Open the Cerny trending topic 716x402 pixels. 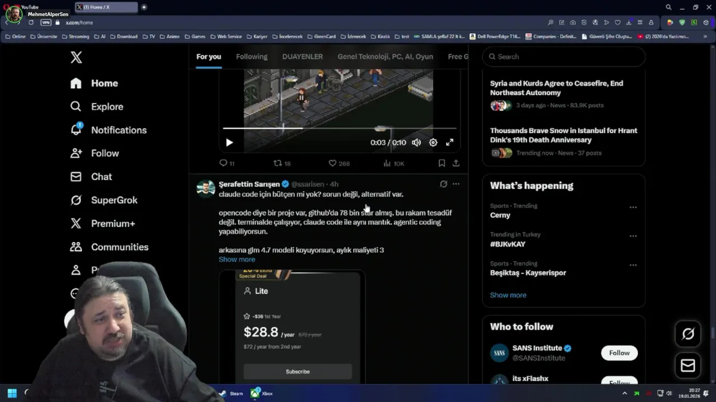tap(500, 215)
